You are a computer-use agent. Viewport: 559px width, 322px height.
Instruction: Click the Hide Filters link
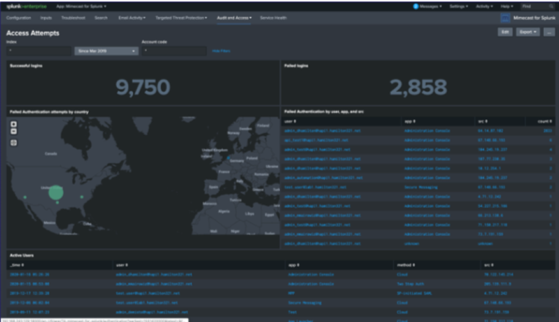[221, 50]
